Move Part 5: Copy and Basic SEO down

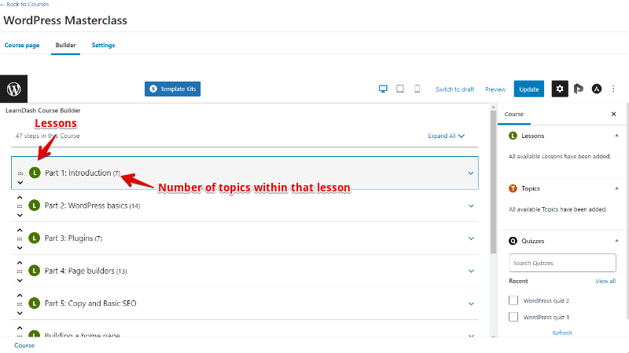pos(20,313)
